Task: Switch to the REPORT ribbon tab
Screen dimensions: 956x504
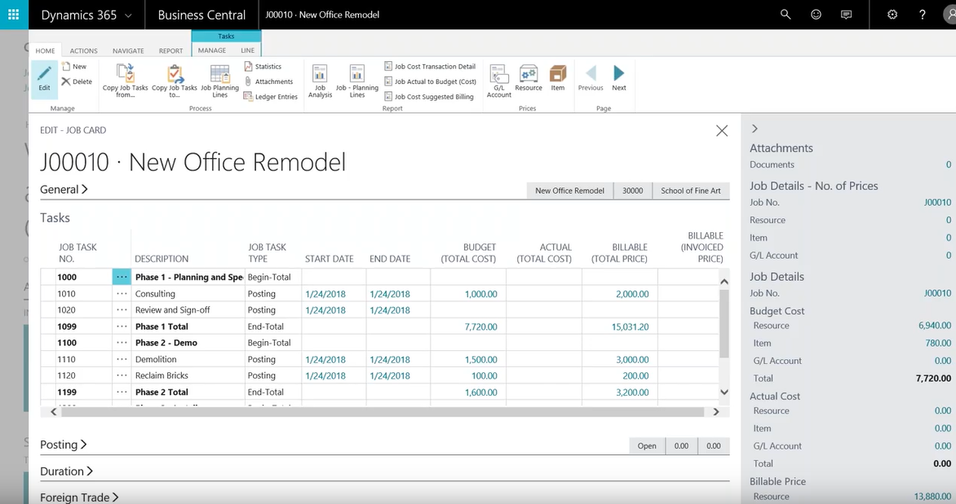Action: (170, 50)
